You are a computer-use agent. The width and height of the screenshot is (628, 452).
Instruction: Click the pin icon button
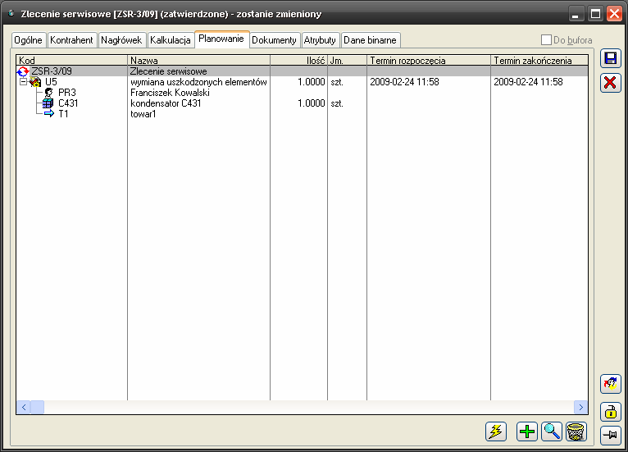click(x=611, y=435)
